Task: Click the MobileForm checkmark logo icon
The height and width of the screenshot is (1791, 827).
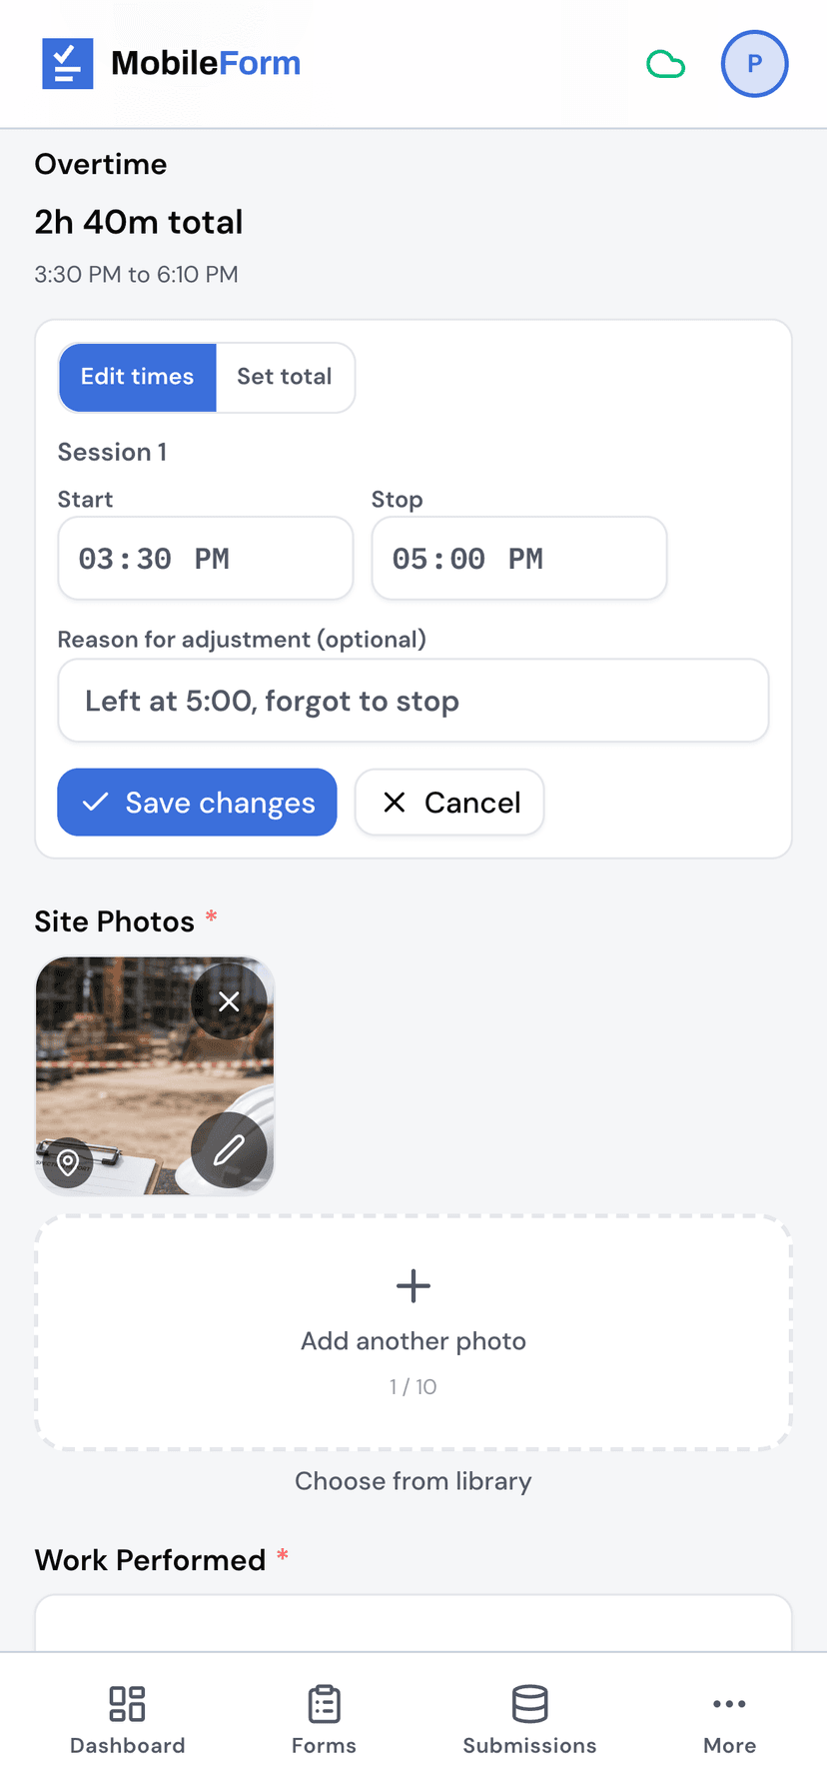Action: coord(67,63)
